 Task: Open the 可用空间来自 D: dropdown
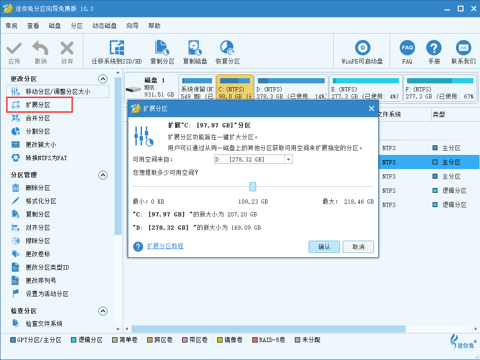[288, 159]
